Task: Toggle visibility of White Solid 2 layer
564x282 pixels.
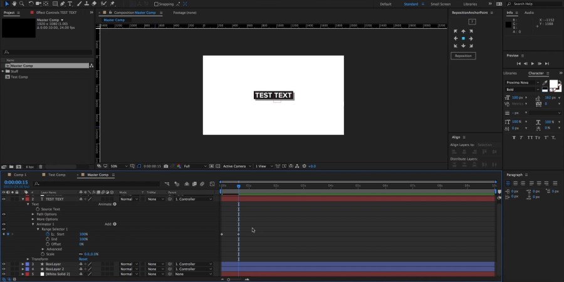Action: pyautogui.click(x=4, y=274)
